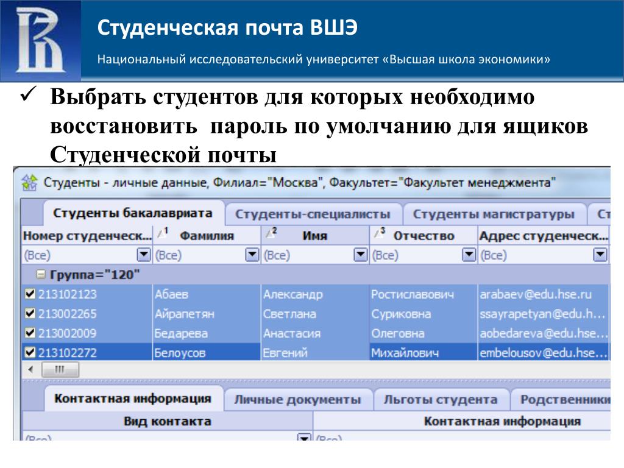Click email starting with embelousov@edu

544,353
